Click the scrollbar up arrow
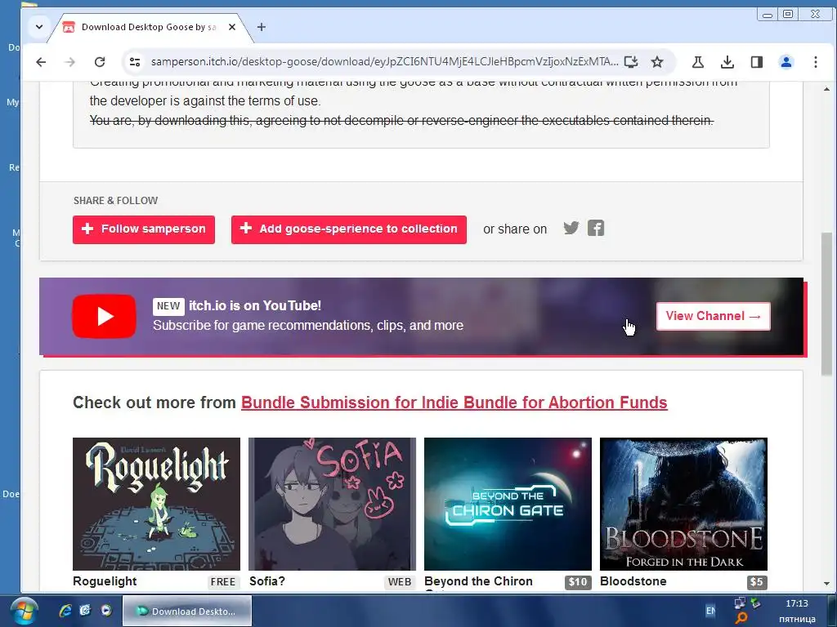 [826, 89]
